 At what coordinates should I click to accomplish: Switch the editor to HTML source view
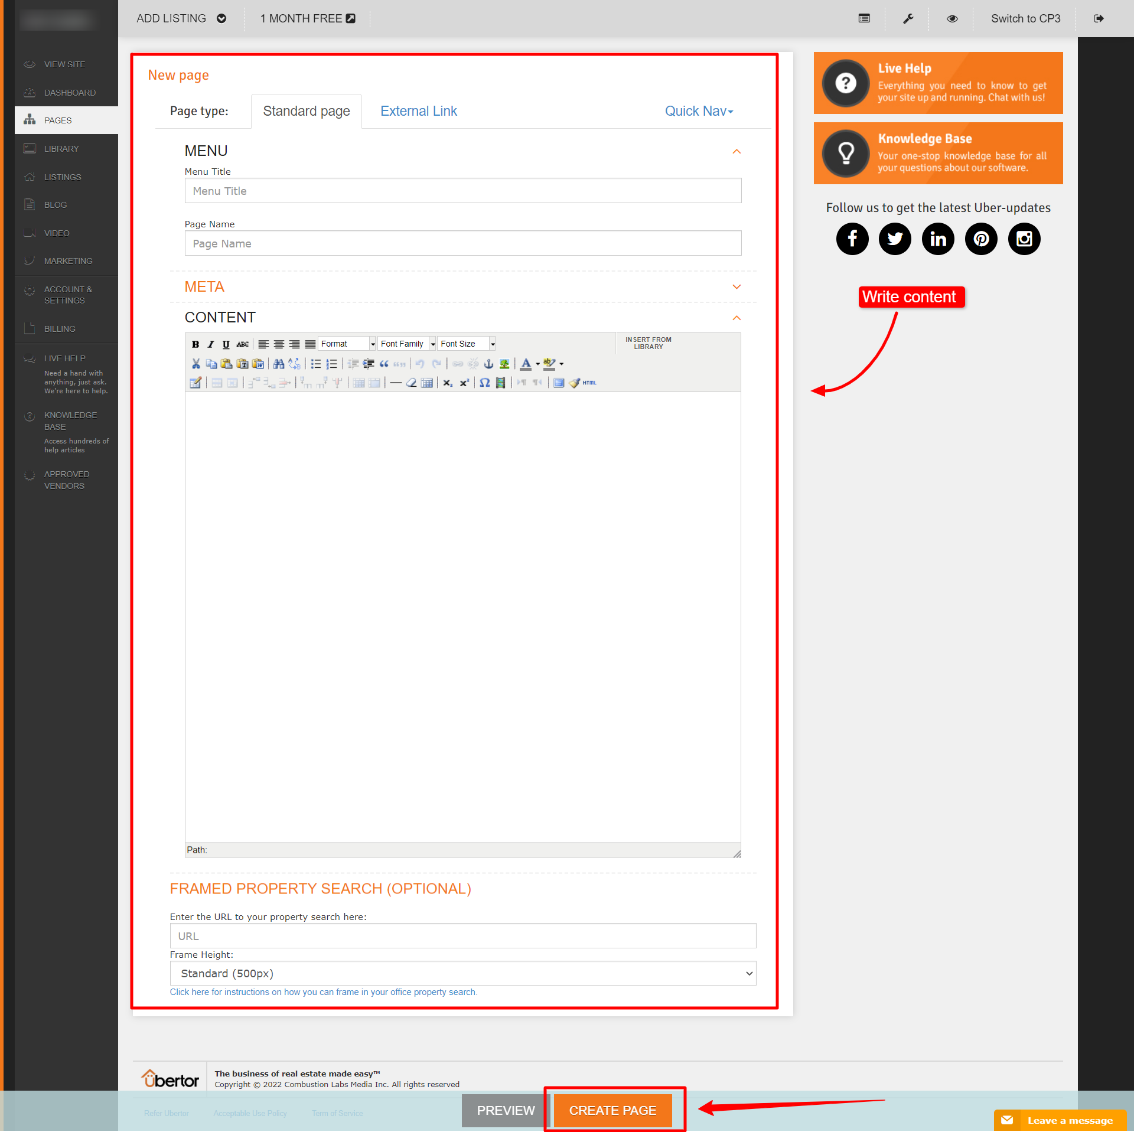[x=588, y=383]
